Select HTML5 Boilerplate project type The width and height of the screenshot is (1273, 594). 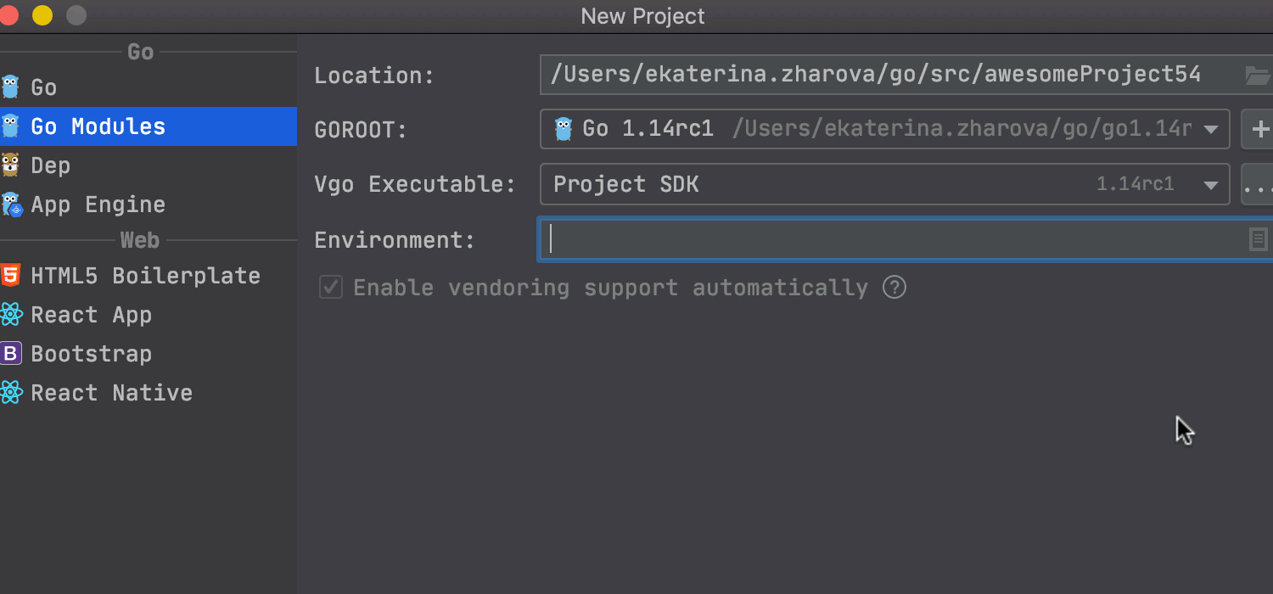[149, 275]
